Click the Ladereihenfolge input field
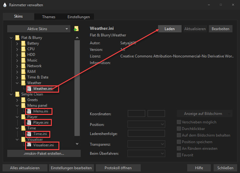Image resolution: width=240 pixels, height=173 pixels. [146, 133]
